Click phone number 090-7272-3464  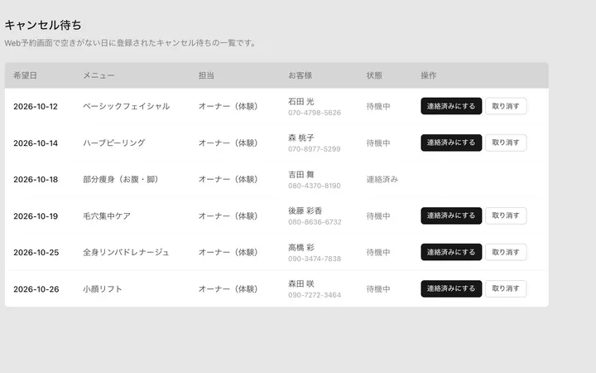[x=315, y=295]
